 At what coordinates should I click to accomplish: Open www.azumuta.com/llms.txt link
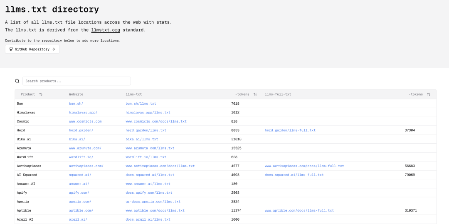pyautogui.click(x=150, y=148)
